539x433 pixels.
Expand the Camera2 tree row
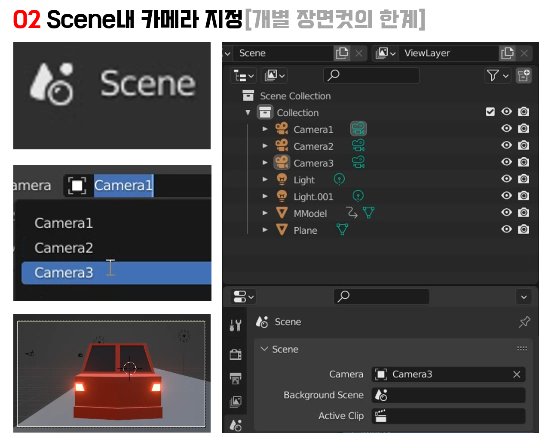click(x=265, y=145)
